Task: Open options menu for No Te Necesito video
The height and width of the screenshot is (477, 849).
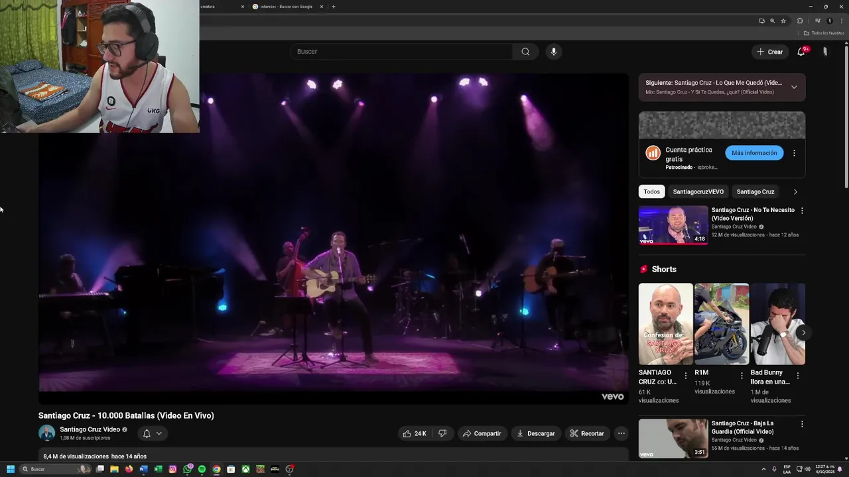Action: click(x=802, y=211)
